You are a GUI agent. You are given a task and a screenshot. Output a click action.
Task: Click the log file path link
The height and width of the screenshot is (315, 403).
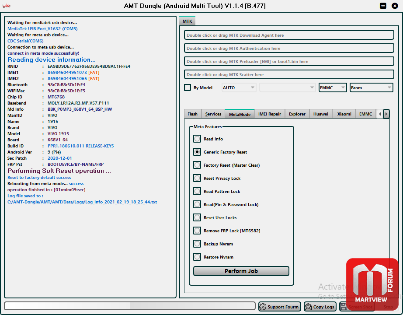click(x=82, y=202)
